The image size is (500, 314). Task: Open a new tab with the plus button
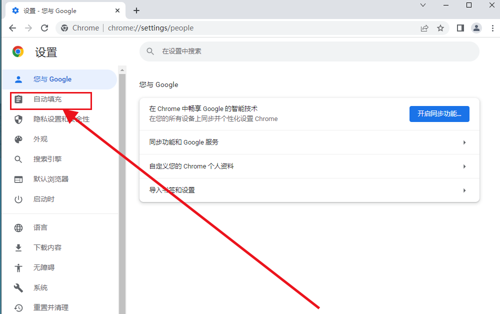tap(136, 10)
